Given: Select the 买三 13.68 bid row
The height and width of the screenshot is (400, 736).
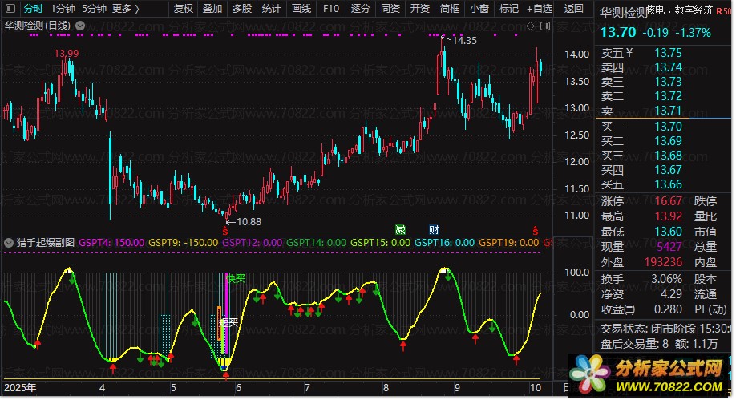Looking at the screenshot, I should (x=663, y=156).
